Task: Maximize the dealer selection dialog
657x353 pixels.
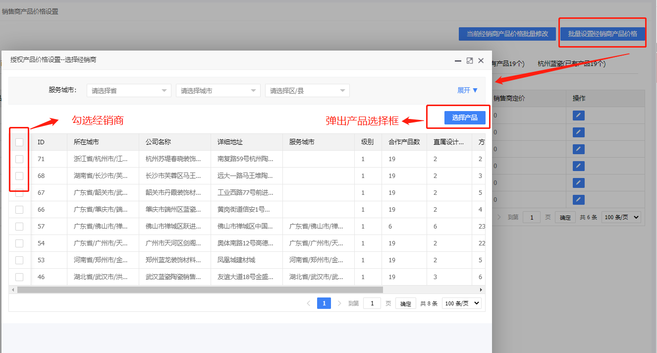Action: click(x=470, y=60)
